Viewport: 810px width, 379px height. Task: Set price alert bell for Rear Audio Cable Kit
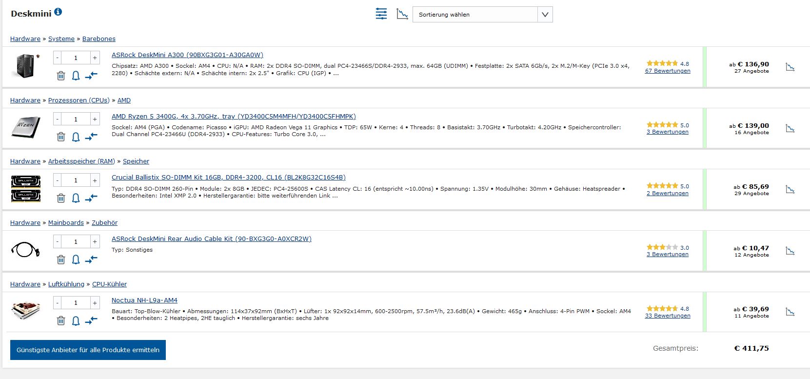tap(76, 259)
